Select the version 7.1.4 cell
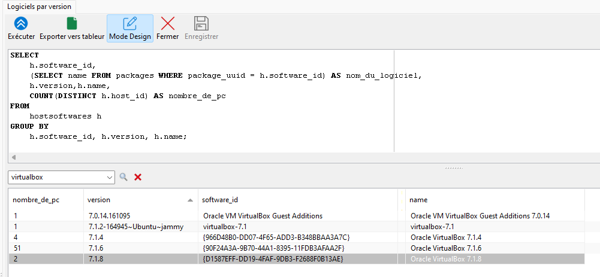This screenshot has height=277, width=600. pyautogui.click(x=140, y=238)
